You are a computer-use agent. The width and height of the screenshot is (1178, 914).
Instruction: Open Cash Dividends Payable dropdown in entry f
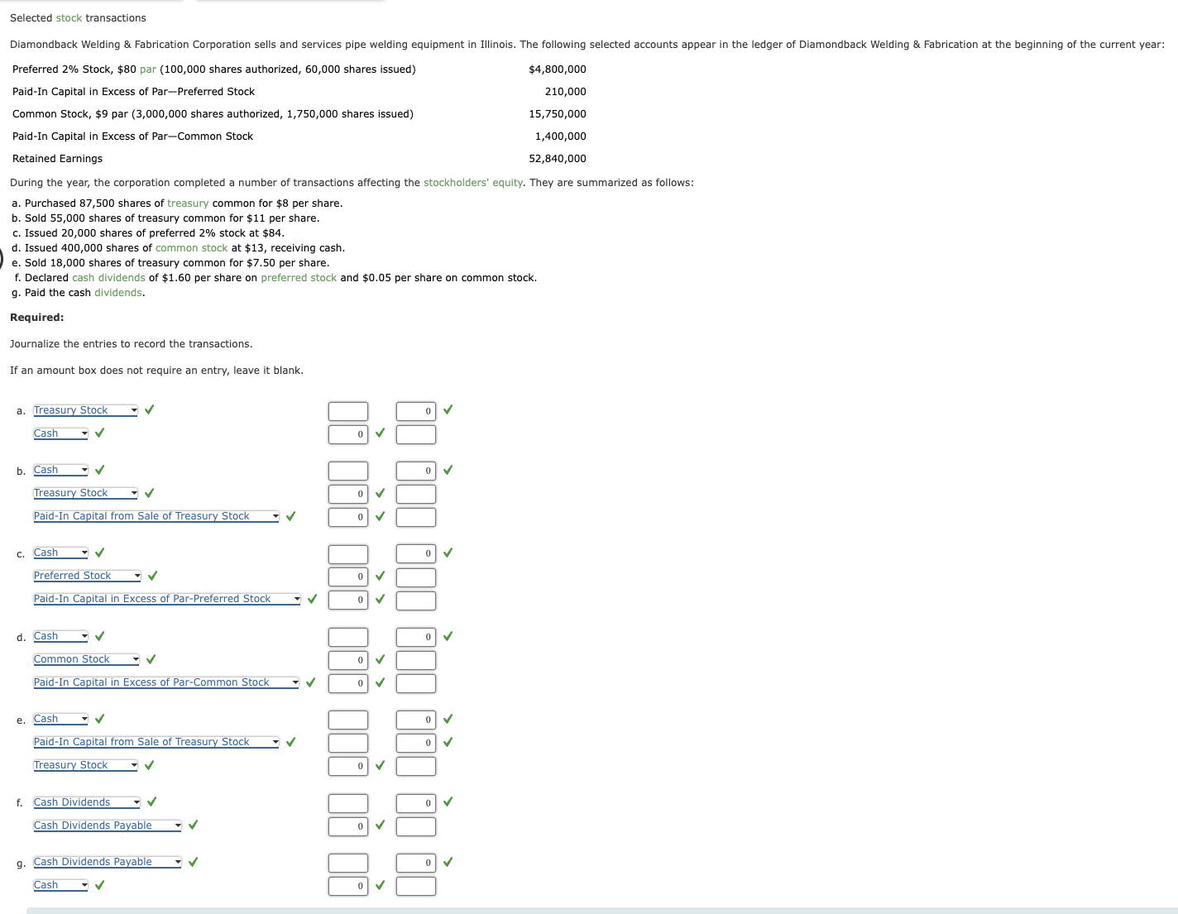(x=108, y=825)
